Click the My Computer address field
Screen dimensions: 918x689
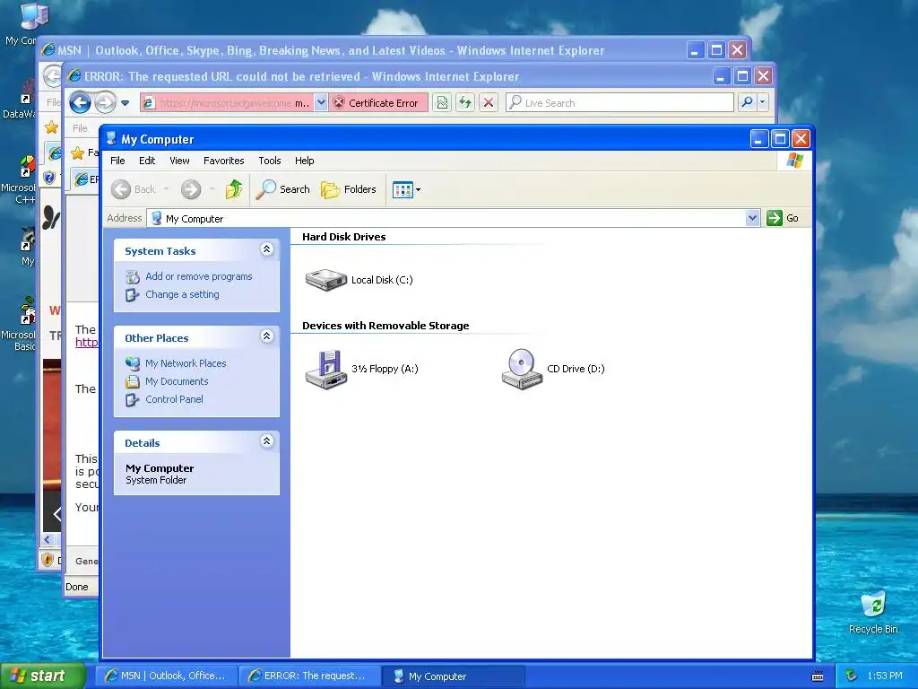coord(447,219)
